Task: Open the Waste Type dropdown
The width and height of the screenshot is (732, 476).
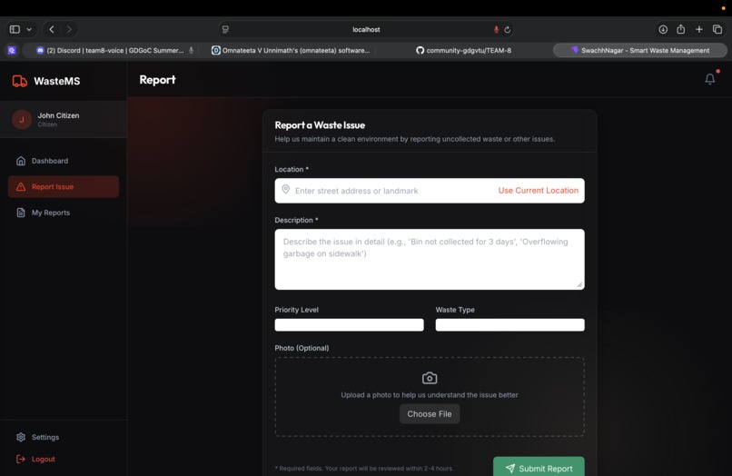Action: 509,325
